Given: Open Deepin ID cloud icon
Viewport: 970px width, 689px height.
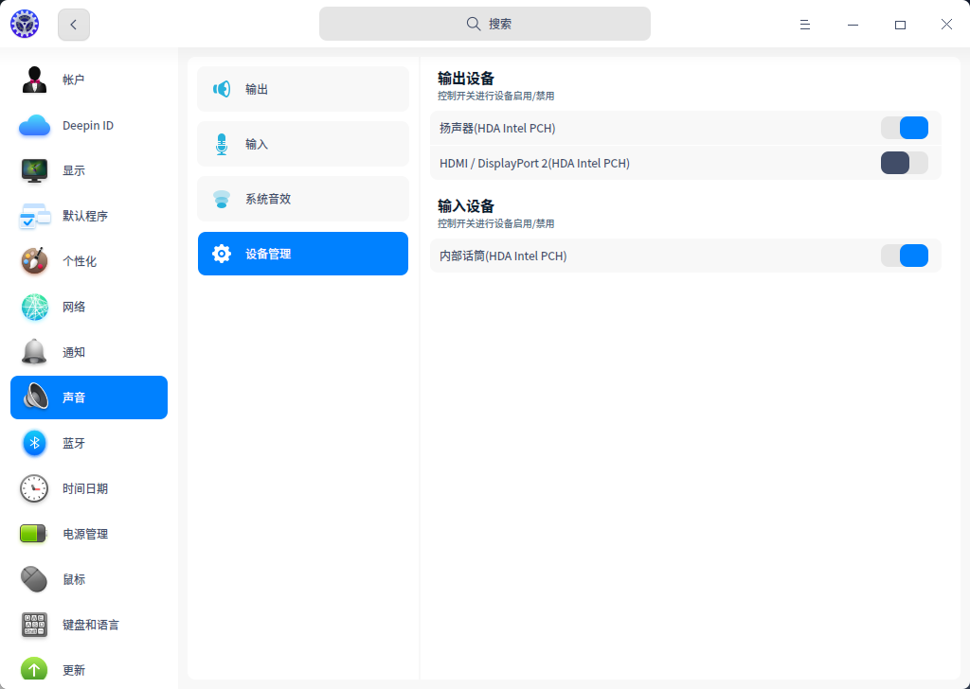Looking at the screenshot, I should click(35, 125).
